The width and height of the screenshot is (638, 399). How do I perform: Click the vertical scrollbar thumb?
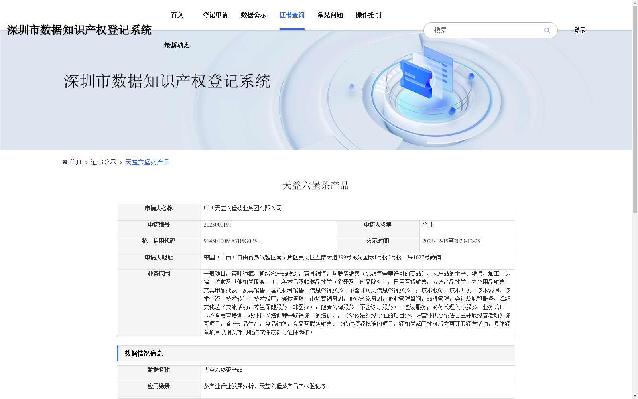[x=635, y=110]
